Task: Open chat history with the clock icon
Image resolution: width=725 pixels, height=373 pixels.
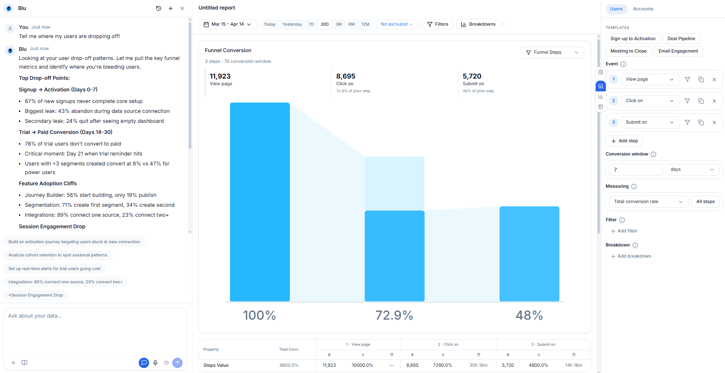Action: [159, 8]
